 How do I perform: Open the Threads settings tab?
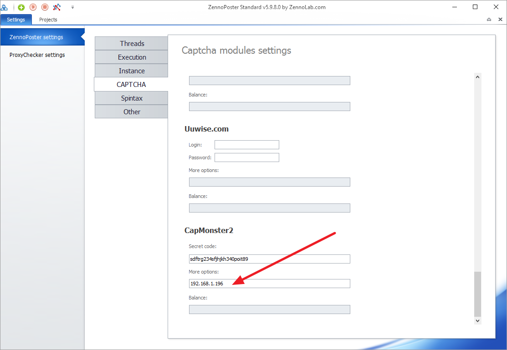click(132, 43)
